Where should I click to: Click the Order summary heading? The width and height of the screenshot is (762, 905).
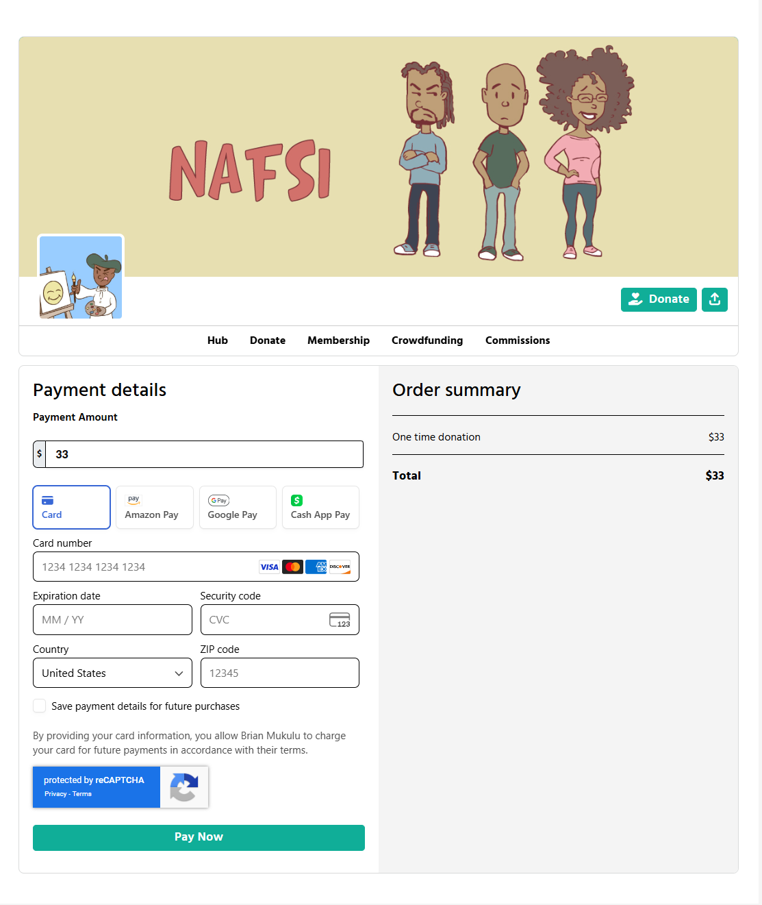click(x=457, y=390)
